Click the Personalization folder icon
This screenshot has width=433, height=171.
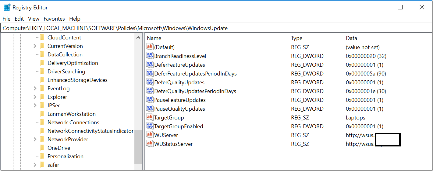click(42, 156)
